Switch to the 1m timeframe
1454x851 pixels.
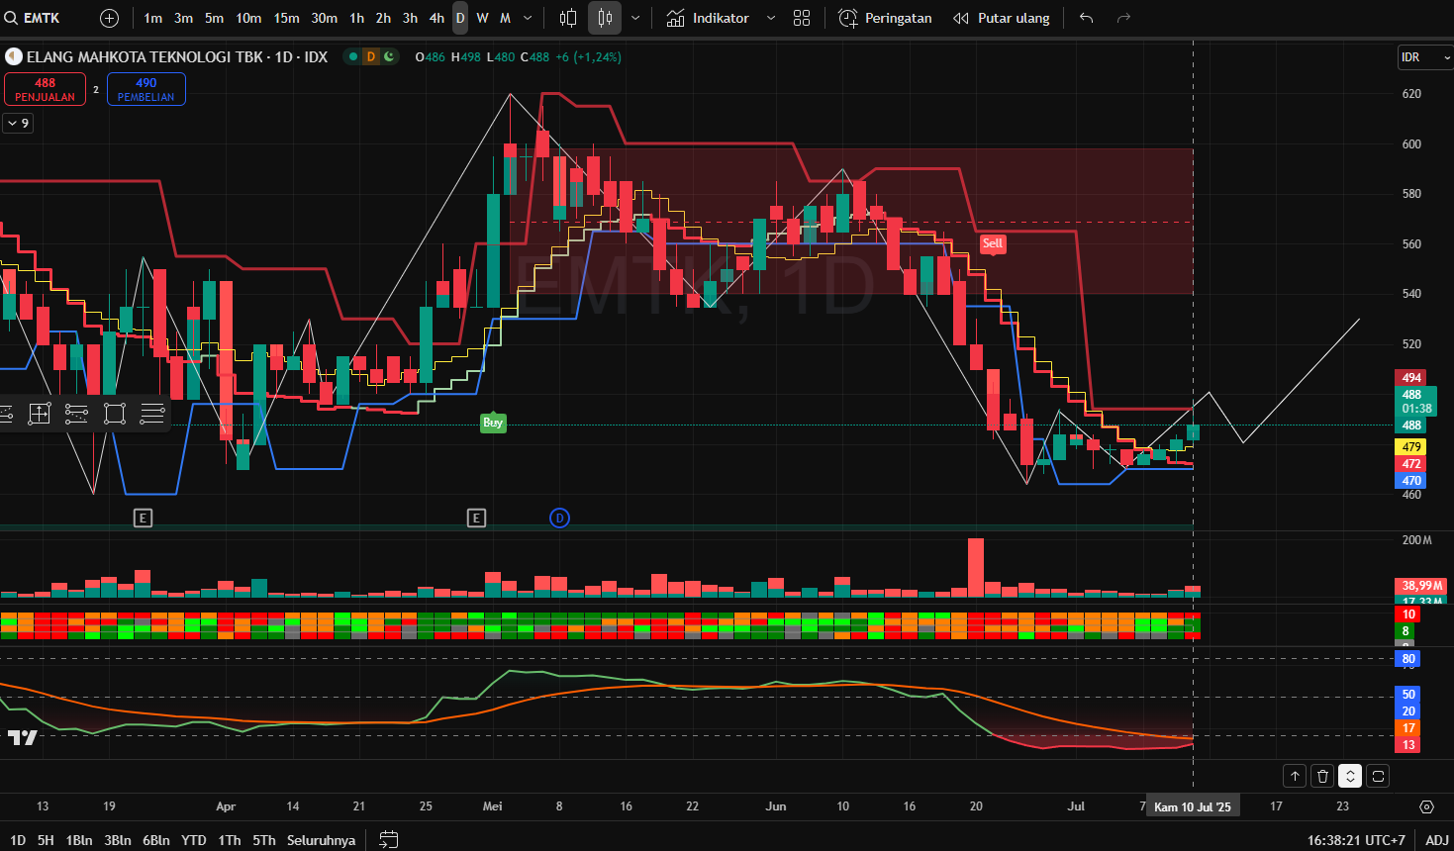click(x=152, y=18)
